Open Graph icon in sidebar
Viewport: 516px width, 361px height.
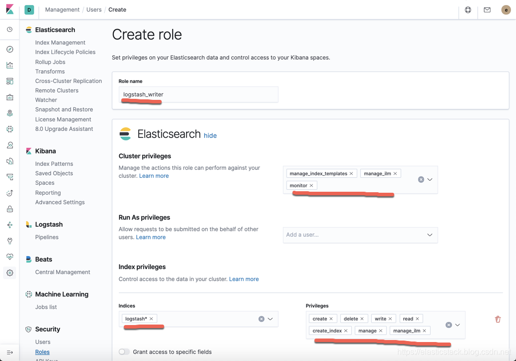[x=10, y=225]
